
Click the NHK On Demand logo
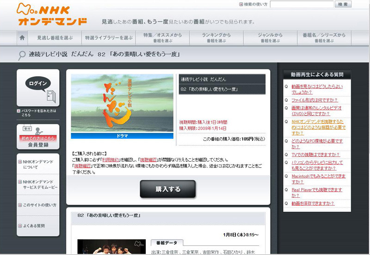52,14
